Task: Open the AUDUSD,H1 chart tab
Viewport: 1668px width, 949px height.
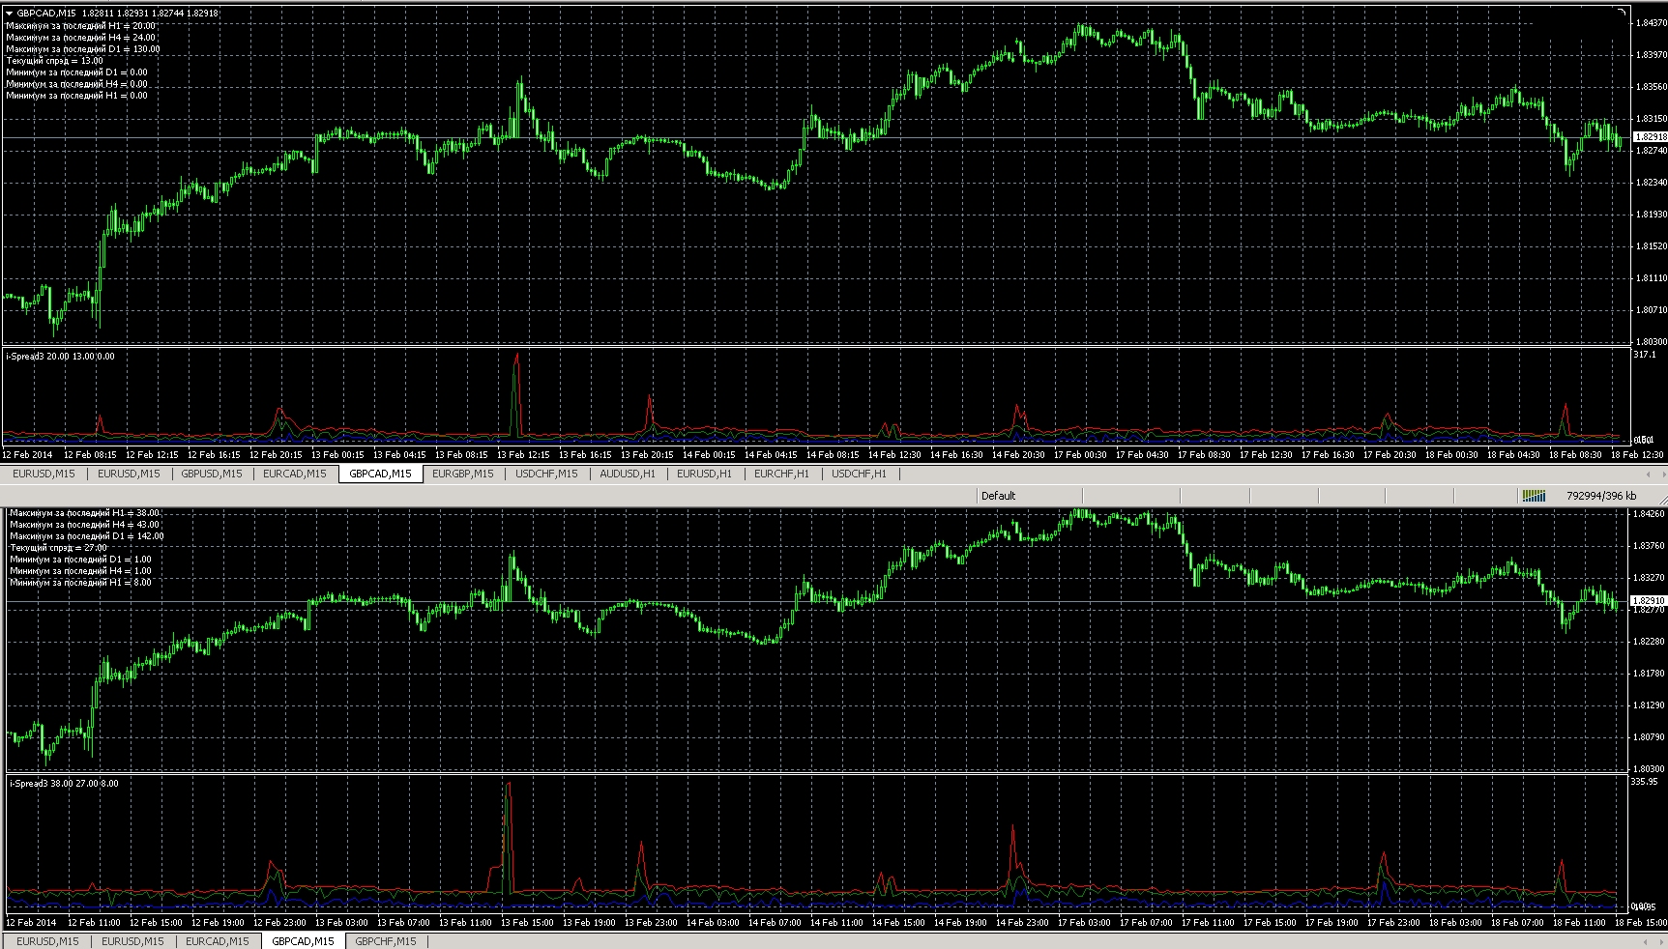Action: click(x=628, y=474)
